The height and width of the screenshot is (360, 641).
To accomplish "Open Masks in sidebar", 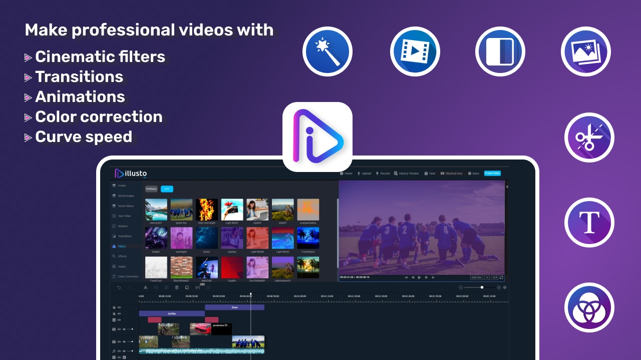I will [119, 266].
